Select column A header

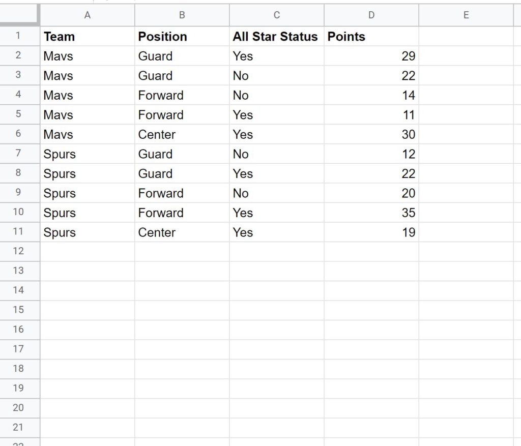tap(87, 15)
